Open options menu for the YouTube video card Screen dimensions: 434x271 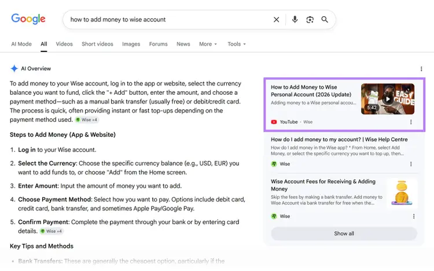click(411, 122)
